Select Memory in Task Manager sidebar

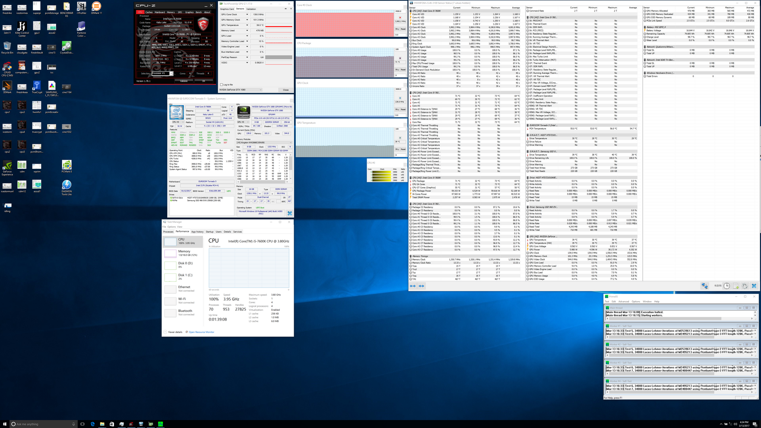pyautogui.click(x=183, y=253)
